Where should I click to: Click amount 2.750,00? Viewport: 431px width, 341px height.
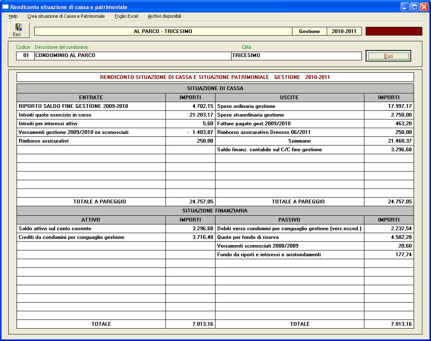pyautogui.click(x=389, y=115)
